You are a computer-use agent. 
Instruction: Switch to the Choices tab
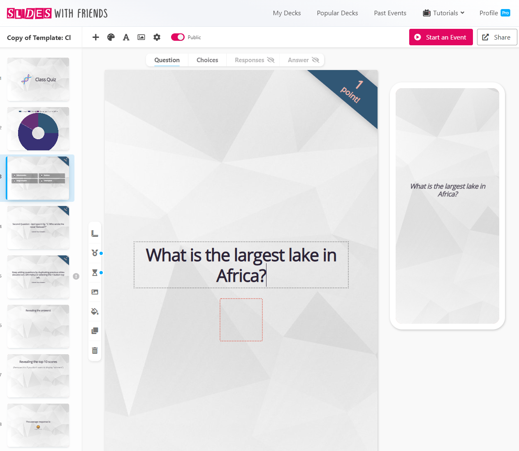point(207,60)
